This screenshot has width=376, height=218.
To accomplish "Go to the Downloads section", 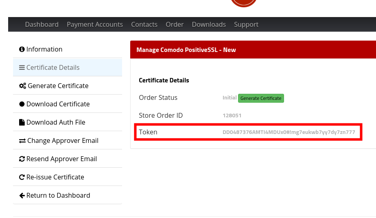I will (x=209, y=24).
